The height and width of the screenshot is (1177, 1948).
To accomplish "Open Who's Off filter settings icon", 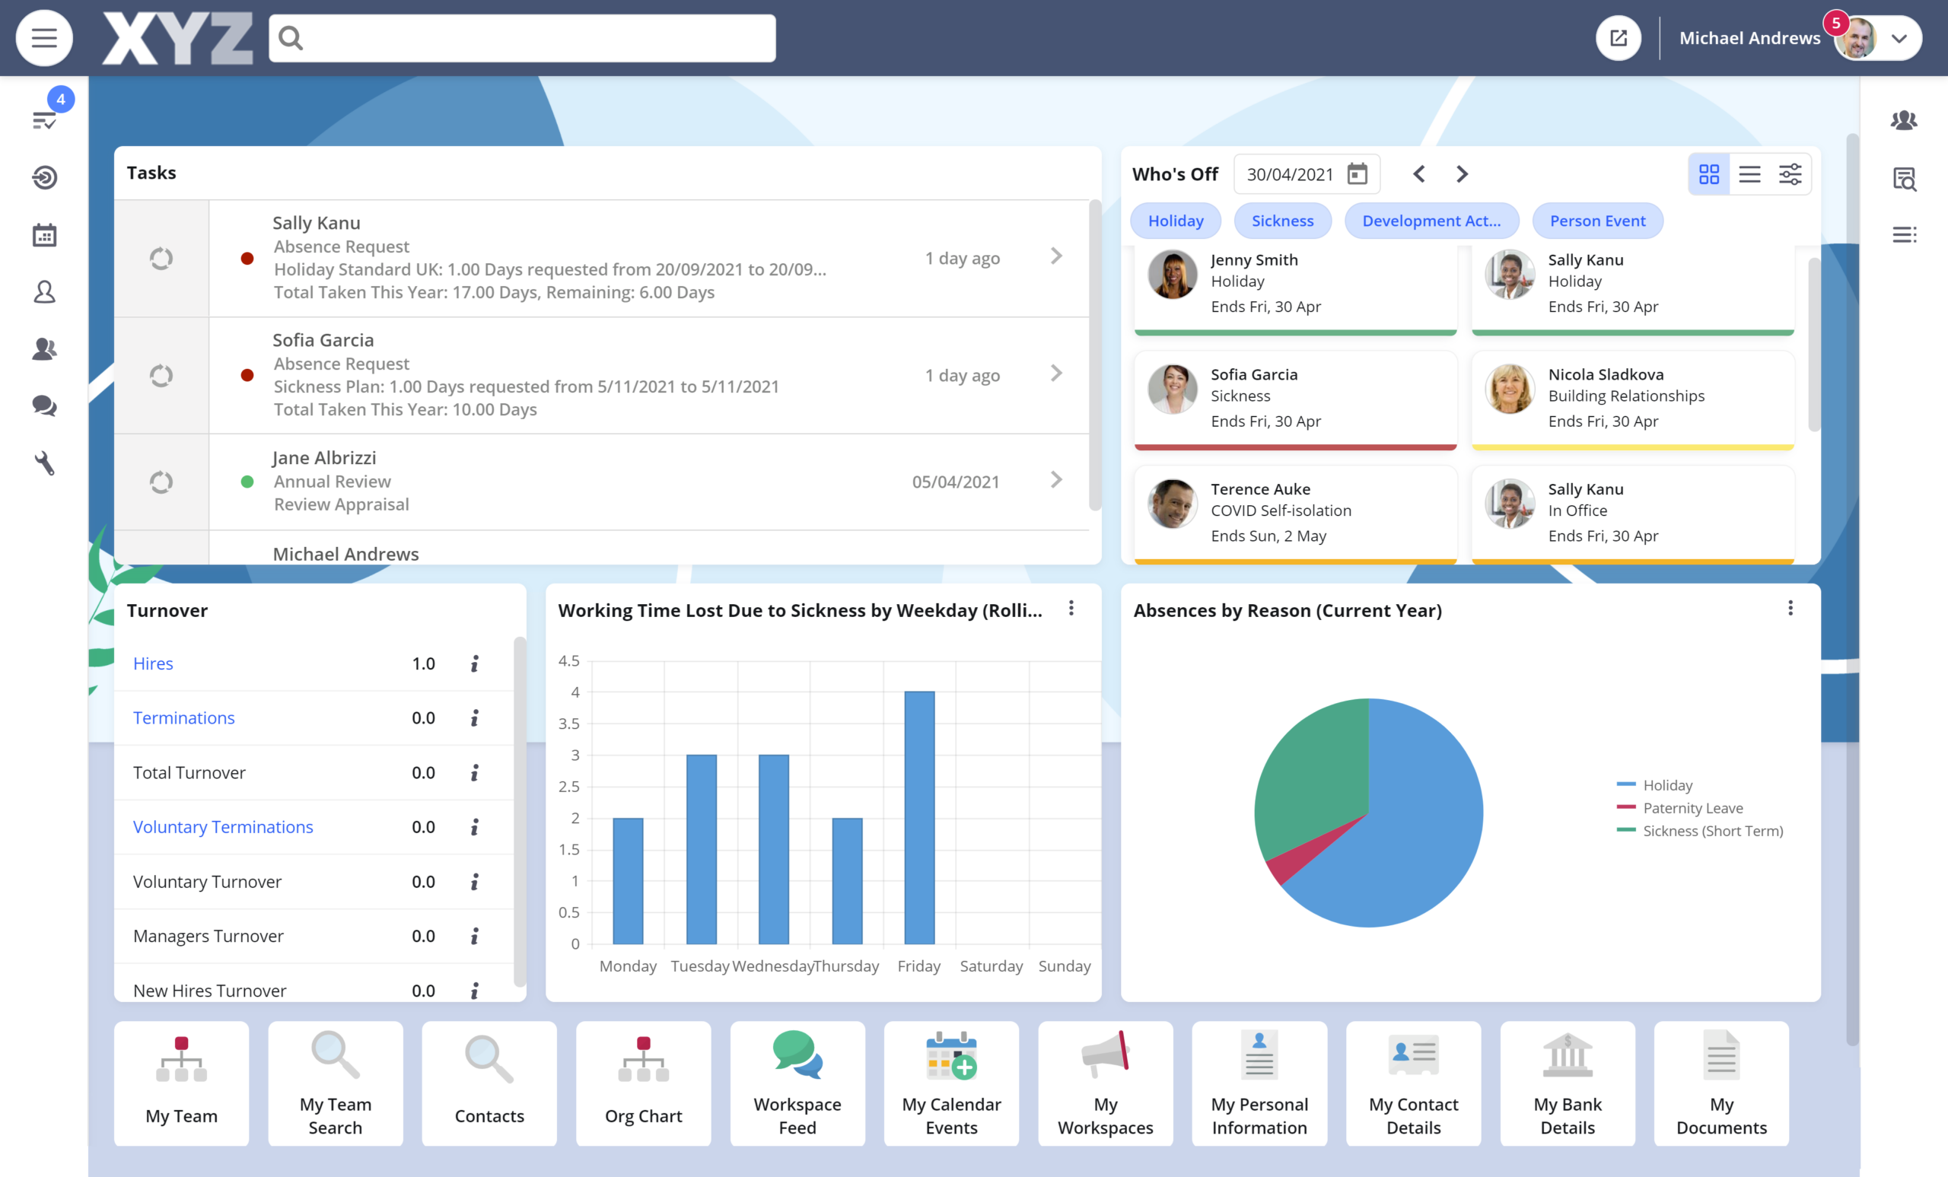I will (x=1790, y=174).
